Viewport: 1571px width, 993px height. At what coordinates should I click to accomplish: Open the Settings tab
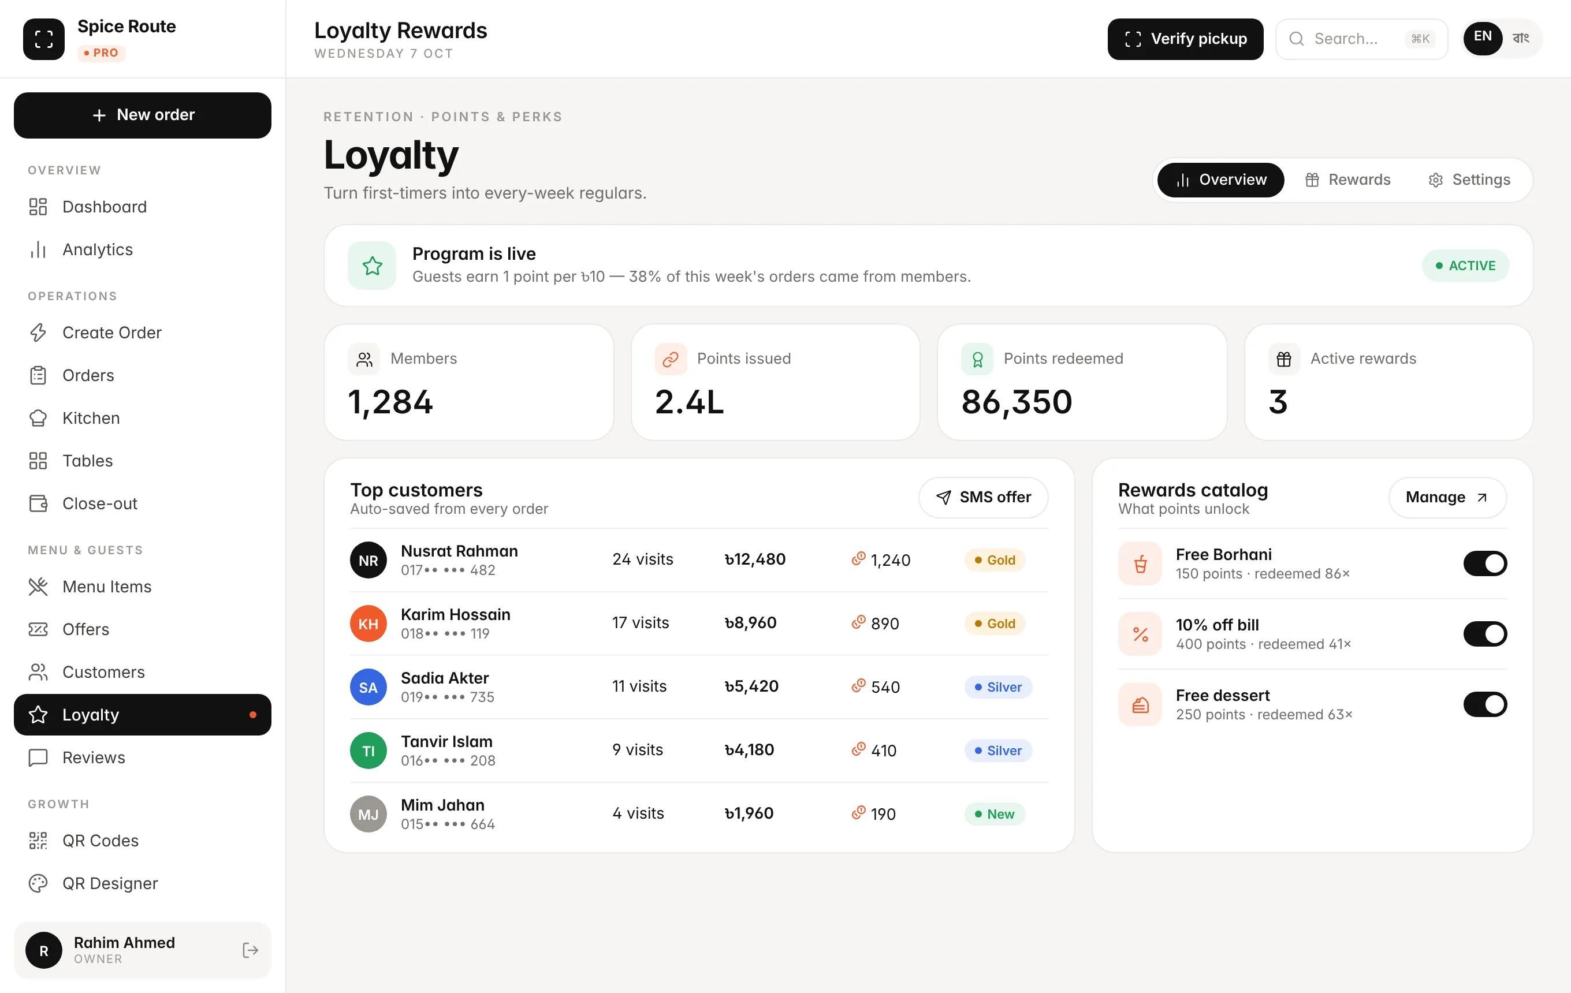(x=1469, y=180)
